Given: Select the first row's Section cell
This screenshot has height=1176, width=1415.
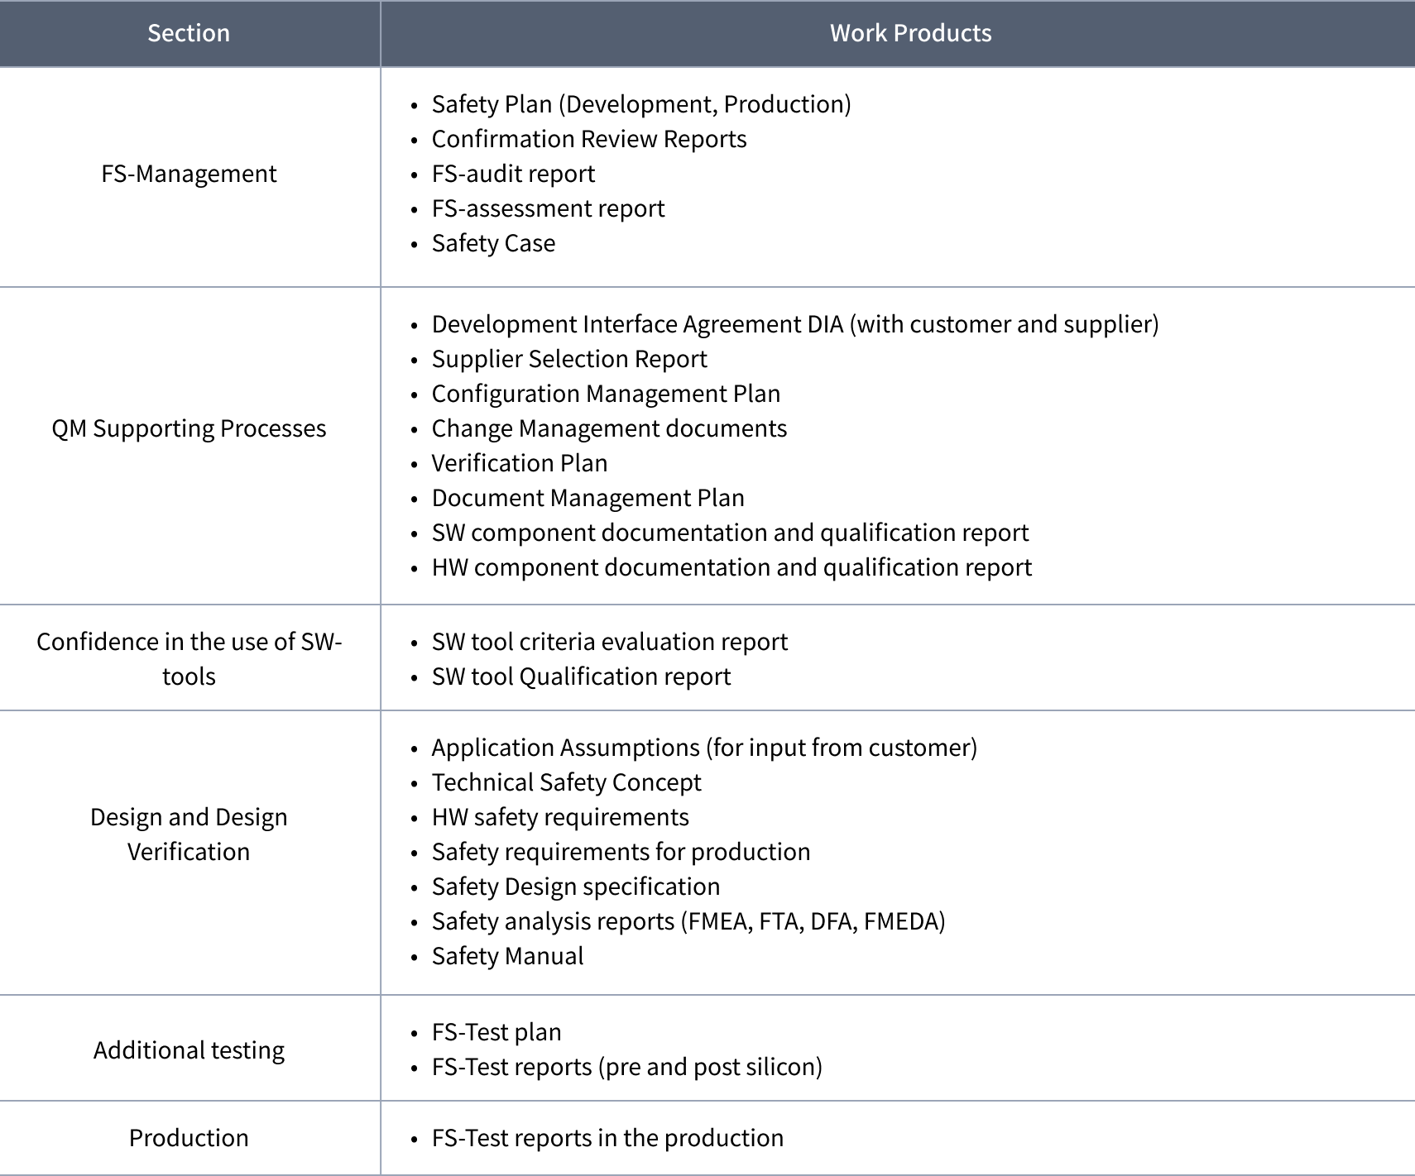Looking at the screenshot, I should (x=189, y=177).
